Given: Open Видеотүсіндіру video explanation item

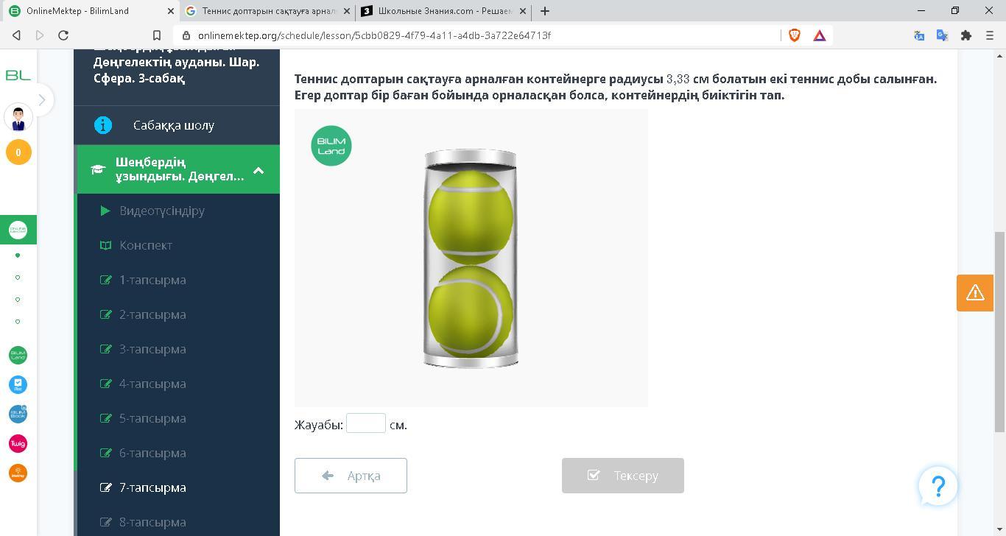Looking at the screenshot, I should pyautogui.click(x=162, y=211).
